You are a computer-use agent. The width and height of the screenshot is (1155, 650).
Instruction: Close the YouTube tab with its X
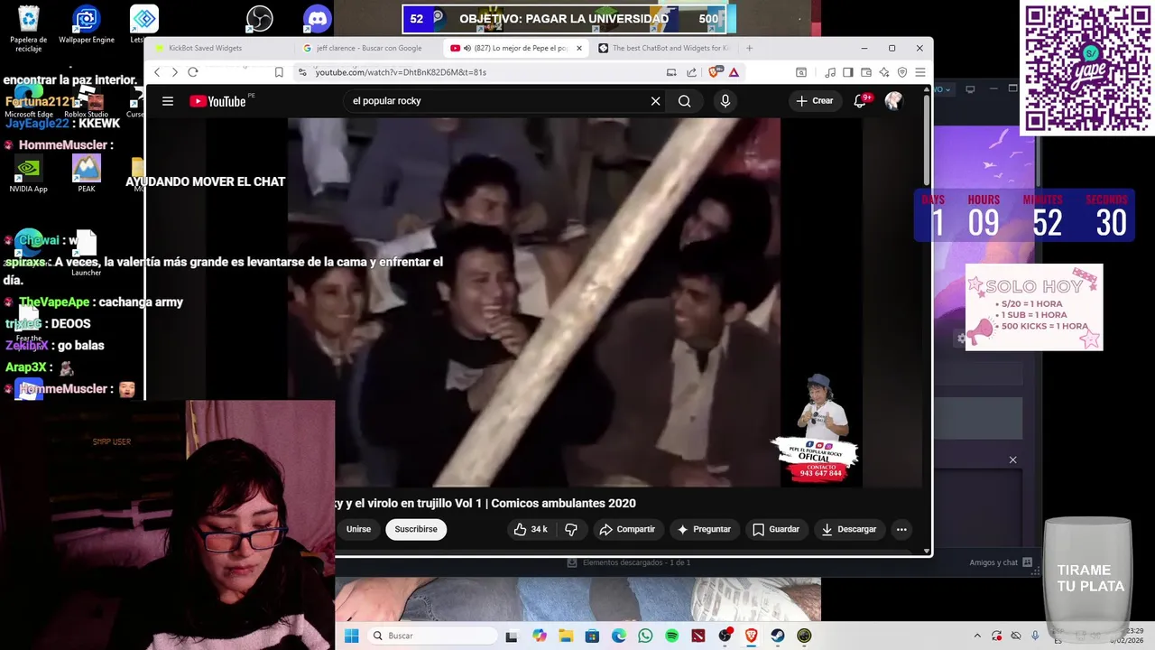click(x=579, y=48)
